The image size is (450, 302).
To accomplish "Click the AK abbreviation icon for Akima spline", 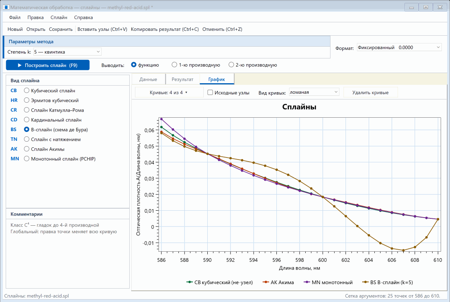I will click(14, 149).
